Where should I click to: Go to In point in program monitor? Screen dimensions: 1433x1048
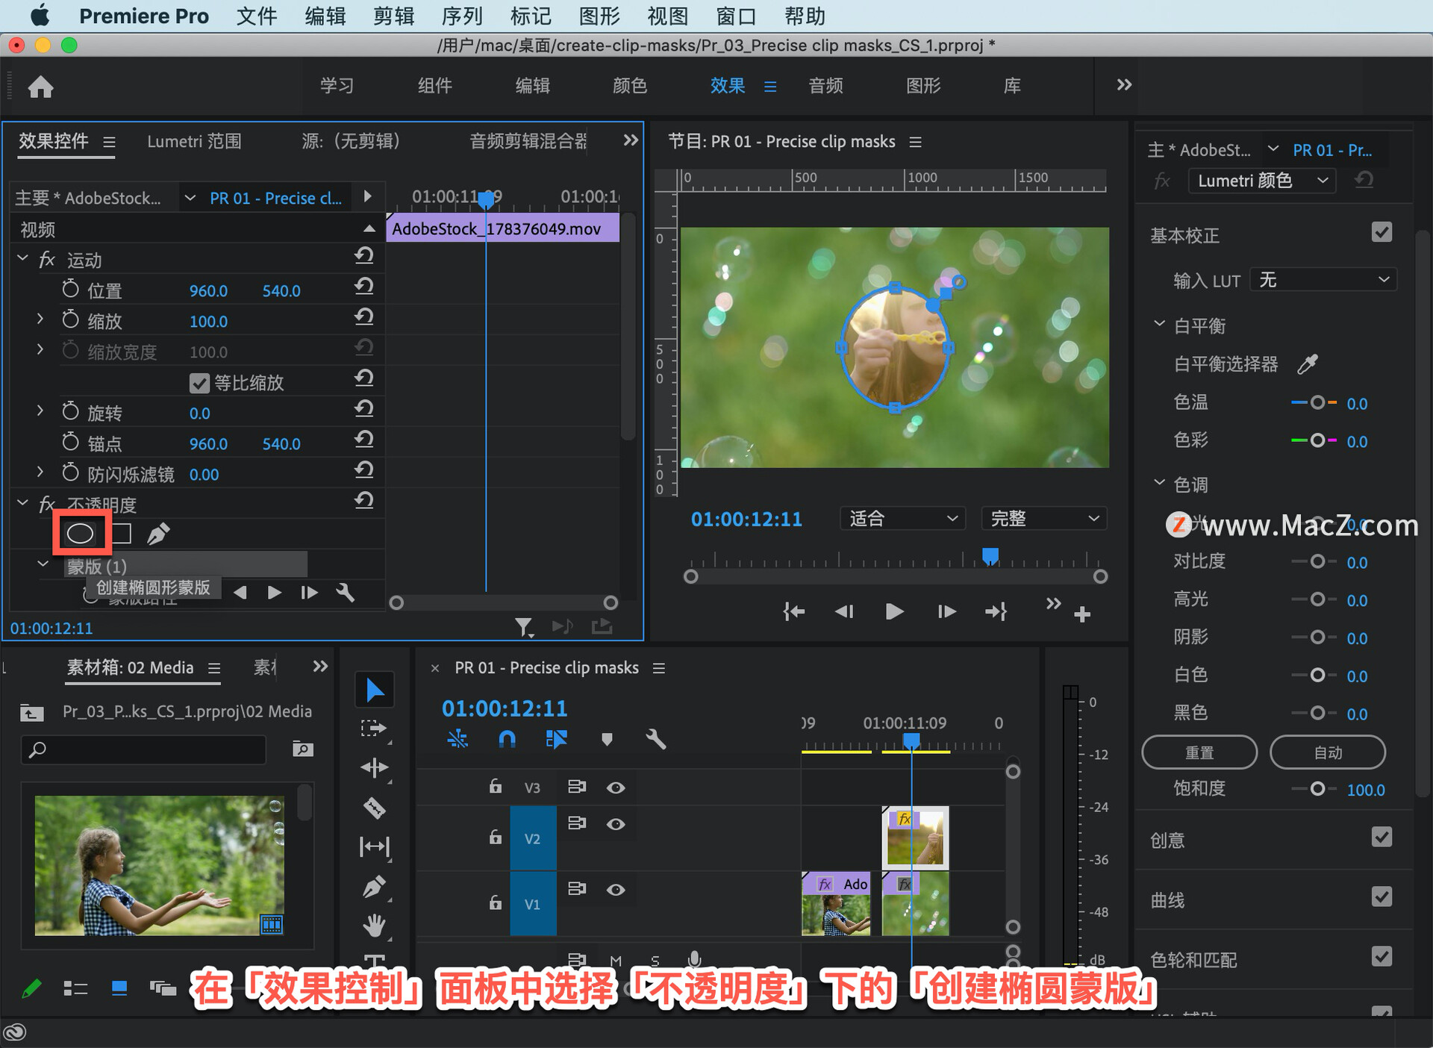point(793,612)
